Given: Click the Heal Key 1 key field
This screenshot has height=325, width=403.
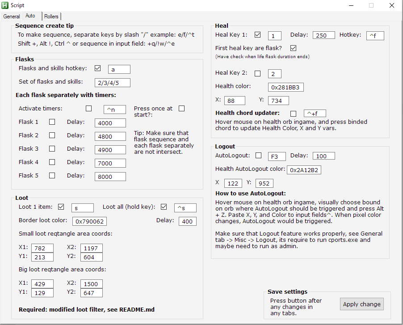Looking at the screenshot, I should pos(275,36).
